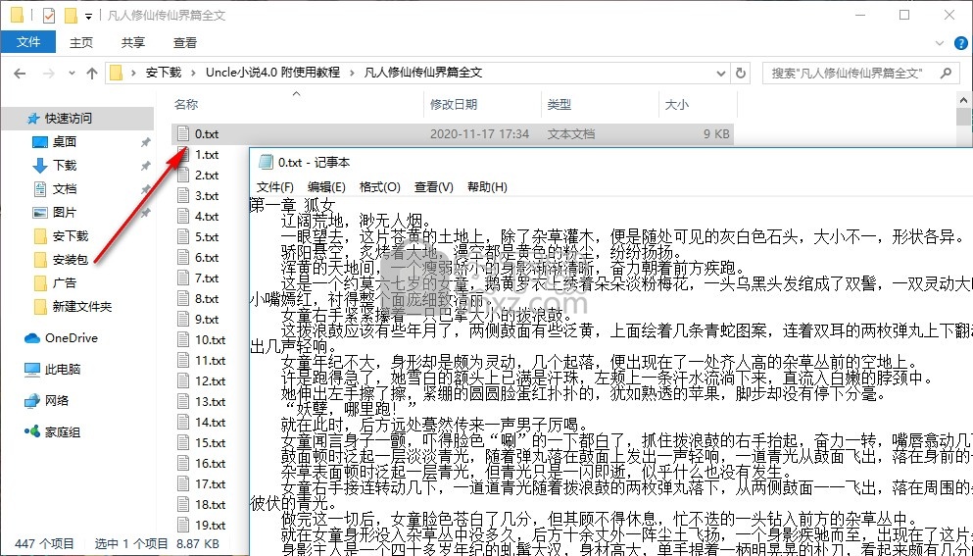Click 凡人修仙传仙界篇全文 breadcrumb segment
Viewport: 973px width, 556px height.
[423, 73]
